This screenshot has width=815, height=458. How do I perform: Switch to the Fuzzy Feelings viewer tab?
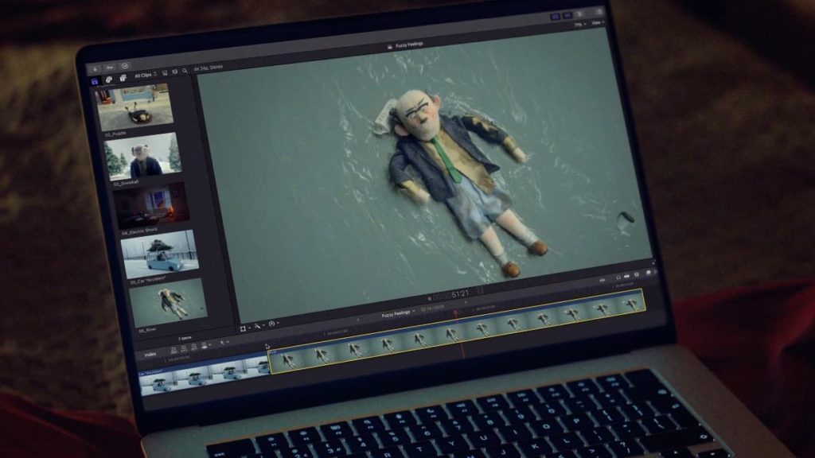(x=408, y=44)
